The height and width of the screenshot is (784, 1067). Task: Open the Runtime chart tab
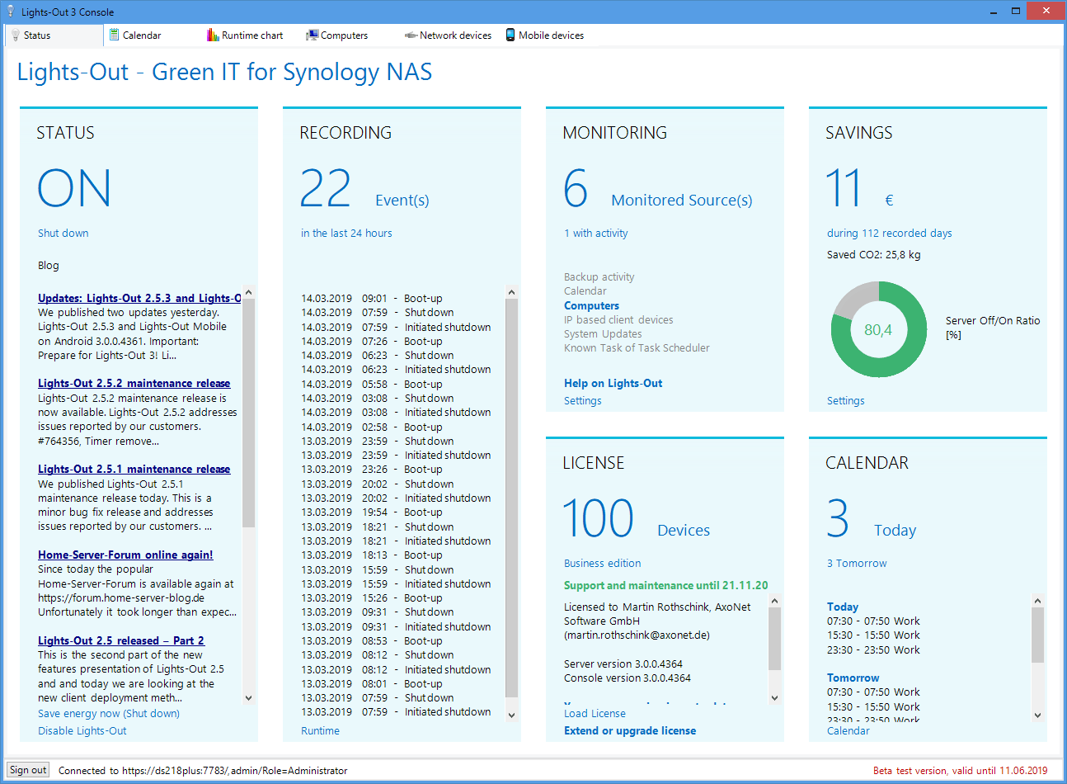252,35
